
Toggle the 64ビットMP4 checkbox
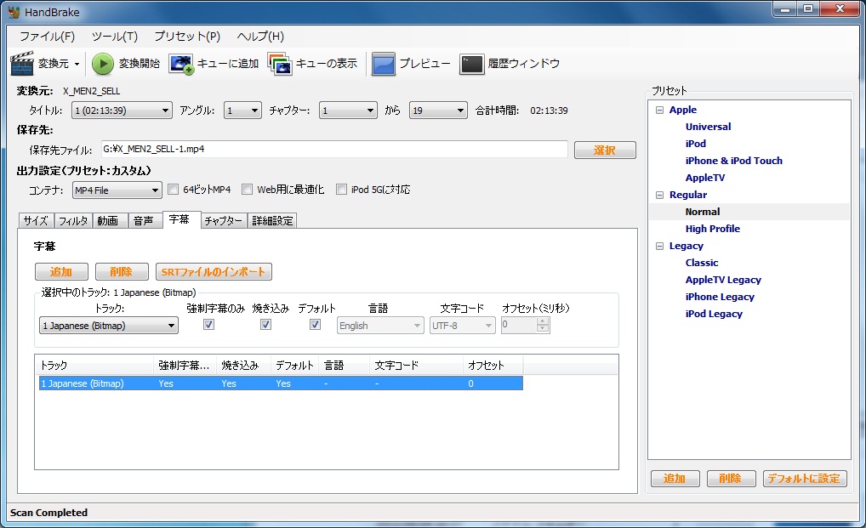point(174,190)
